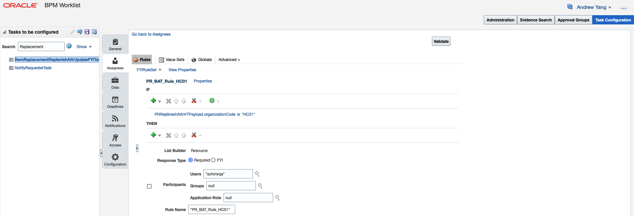Image resolution: width=634 pixels, height=216 pixels.
Task: Click scissors cut icon in THEN toolbar
Action: [x=194, y=135]
